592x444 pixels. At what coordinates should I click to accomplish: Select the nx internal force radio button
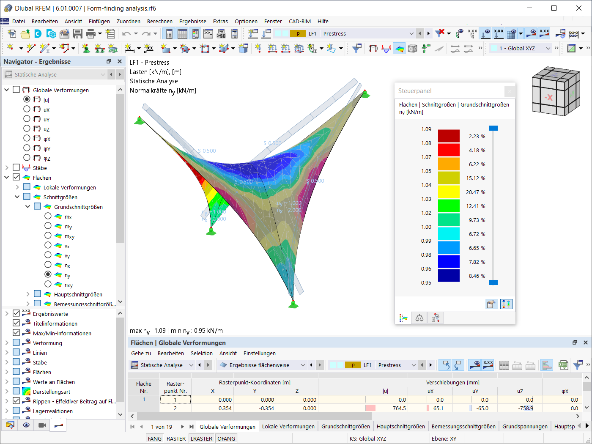coord(48,265)
